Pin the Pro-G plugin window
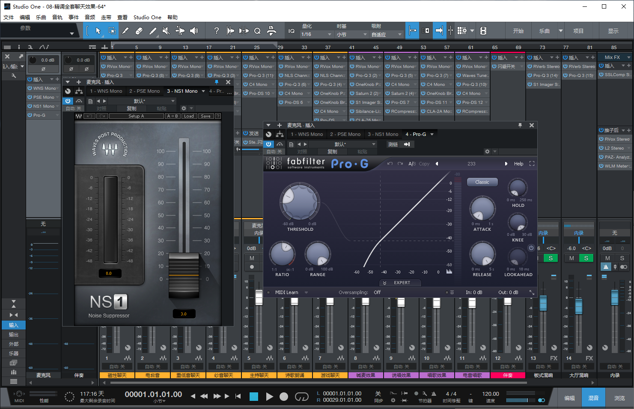This screenshot has width=634, height=409. 520,125
